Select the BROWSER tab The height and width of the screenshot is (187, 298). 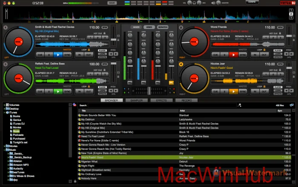coord(112,100)
